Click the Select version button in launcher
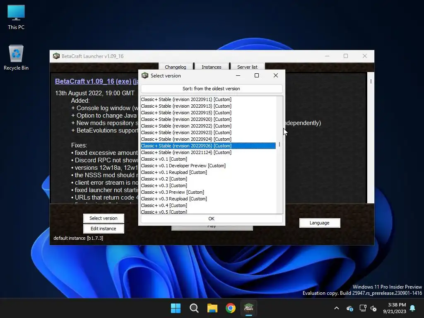The height and width of the screenshot is (318, 424). (104, 218)
